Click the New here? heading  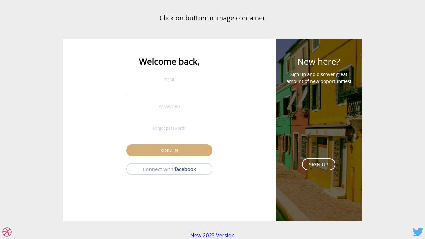click(319, 62)
